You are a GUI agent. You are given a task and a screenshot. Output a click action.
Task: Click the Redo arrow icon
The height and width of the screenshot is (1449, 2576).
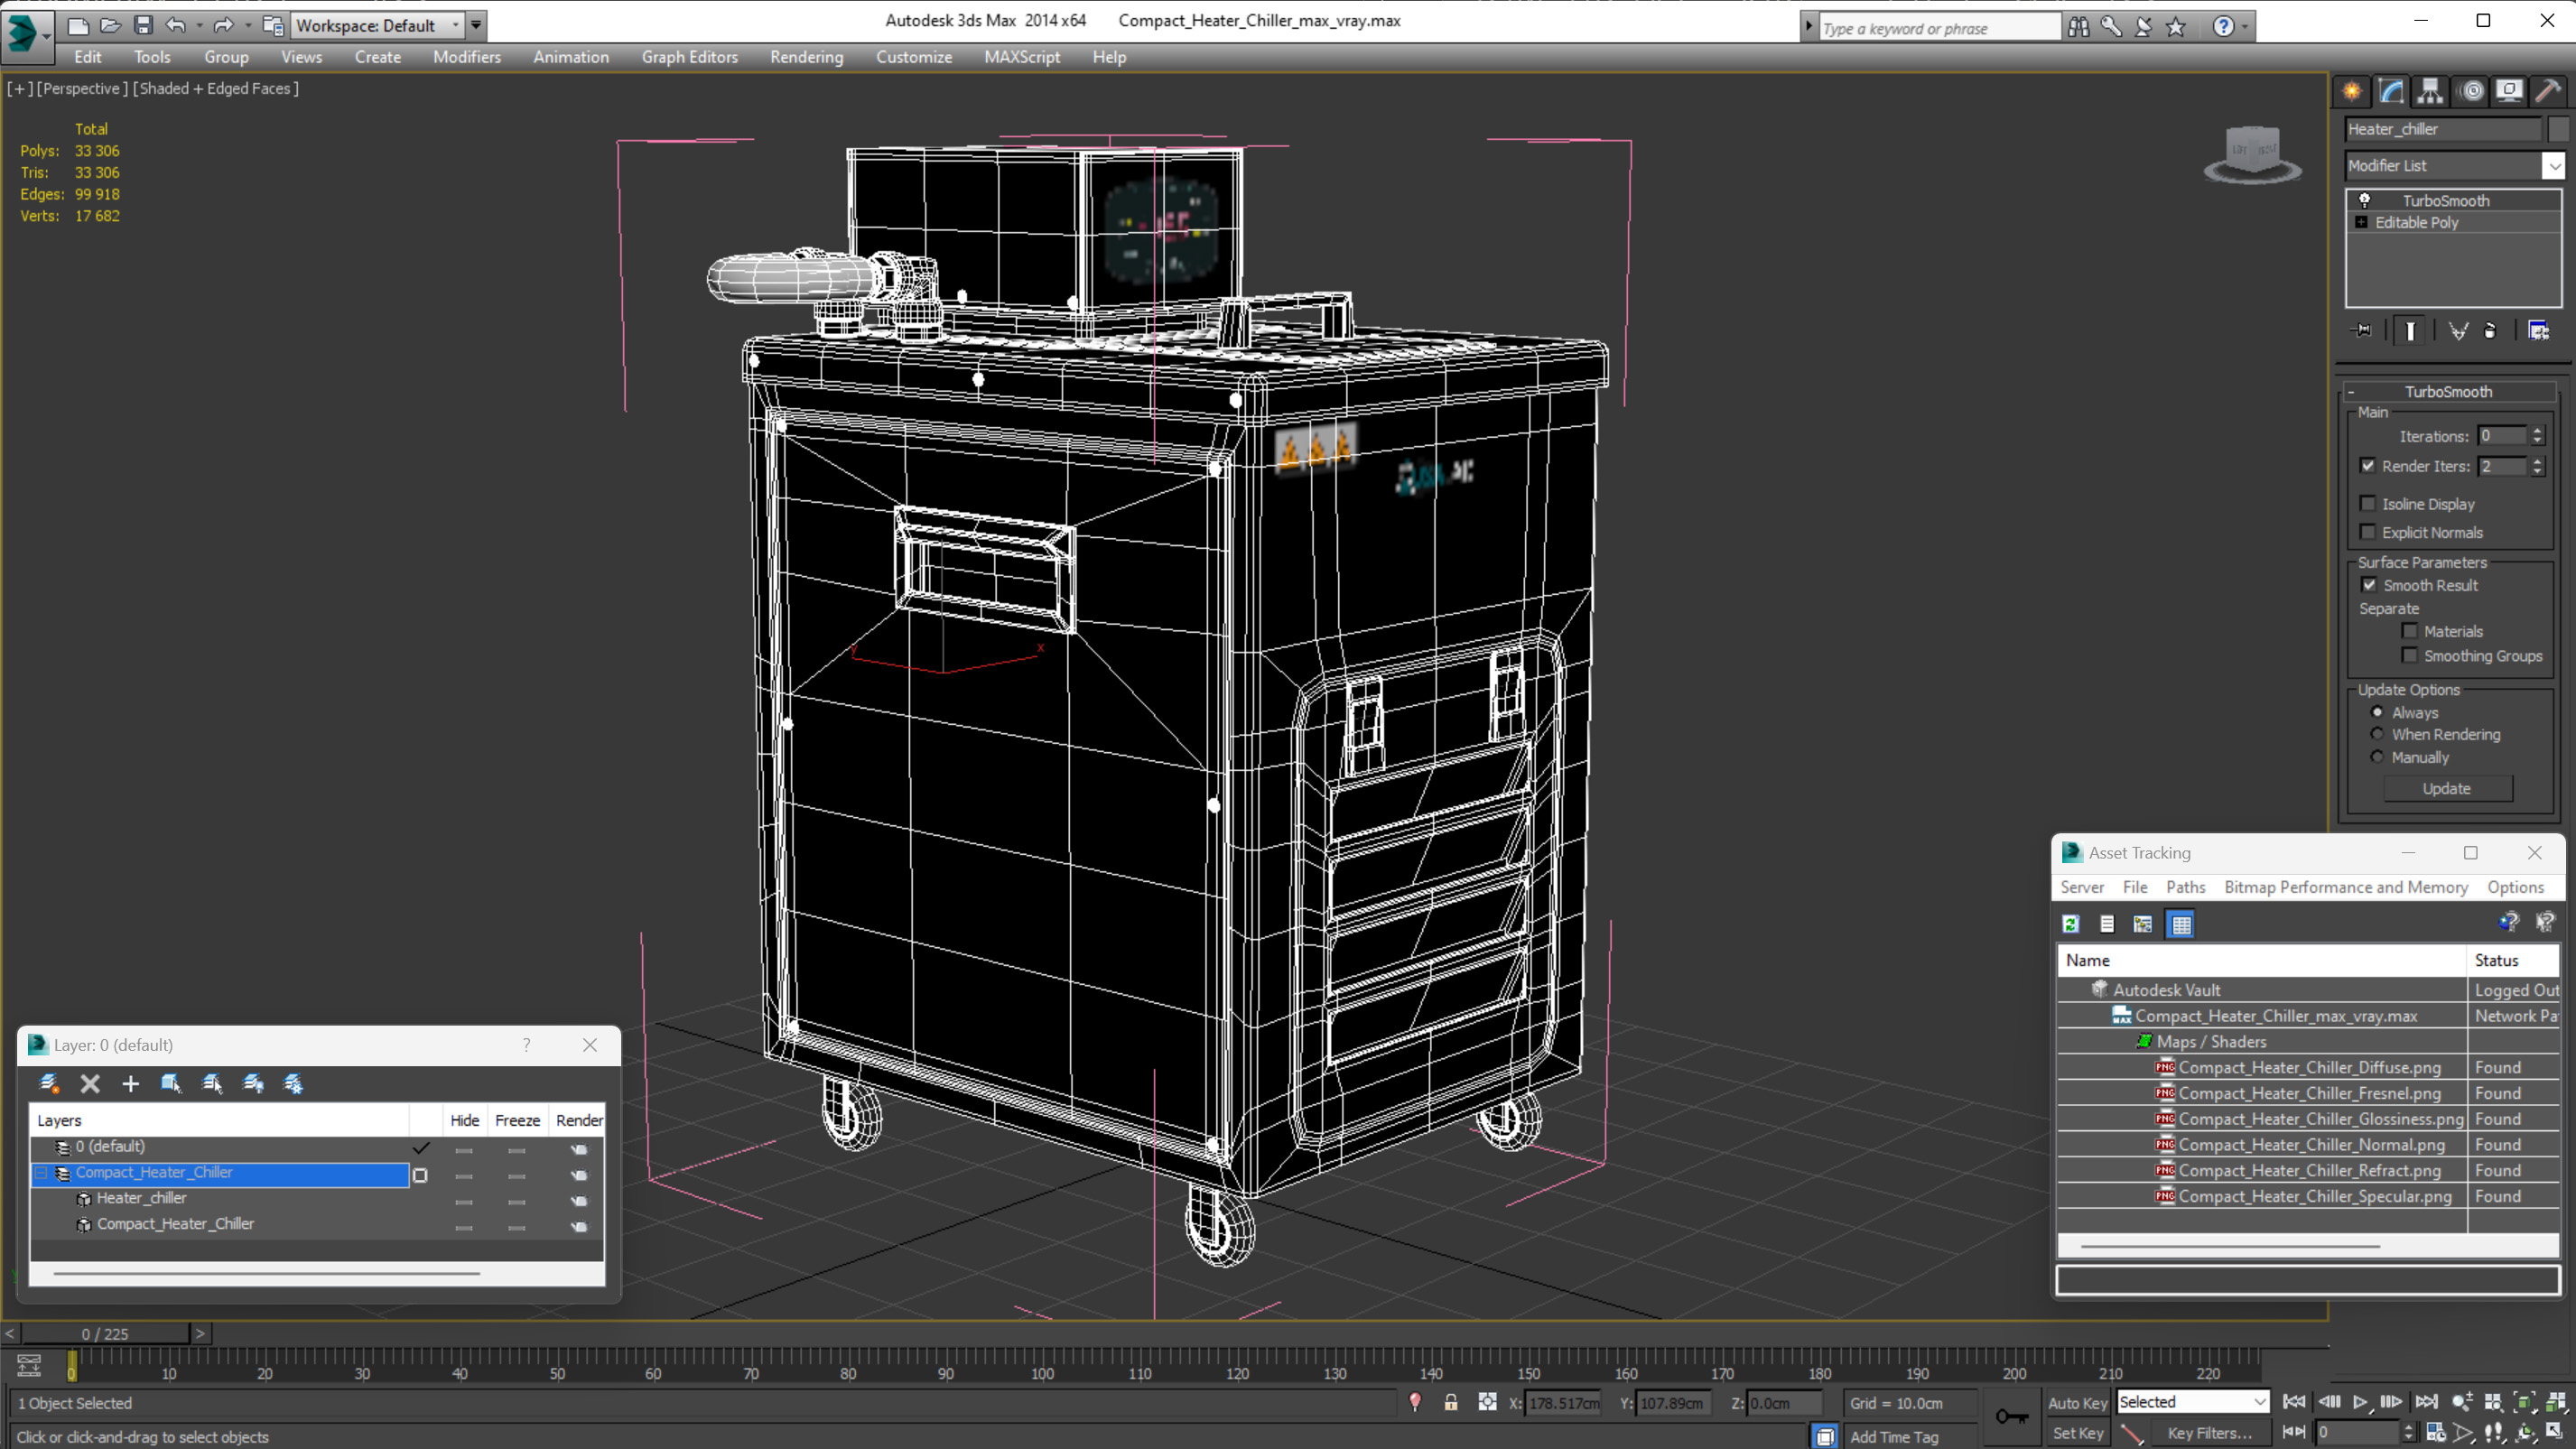point(223,25)
